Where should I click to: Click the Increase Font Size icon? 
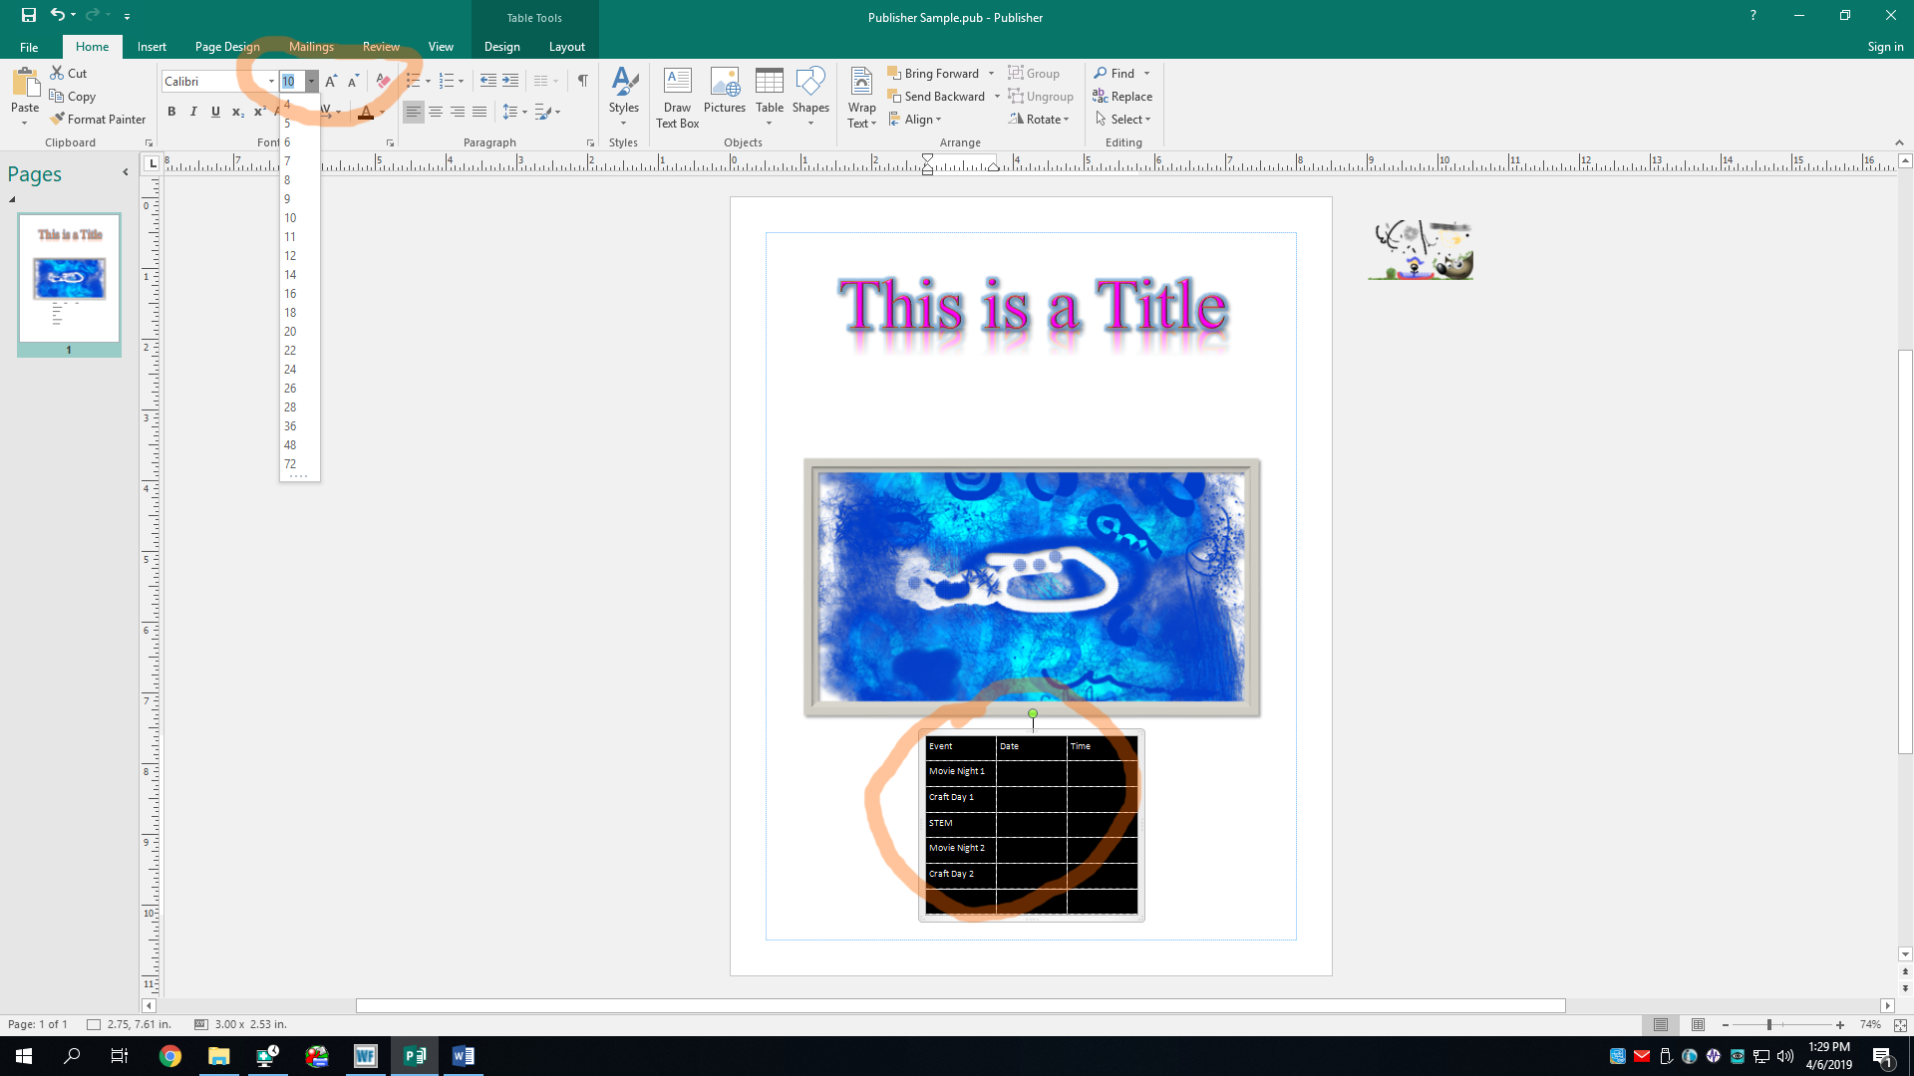(x=331, y=81)
